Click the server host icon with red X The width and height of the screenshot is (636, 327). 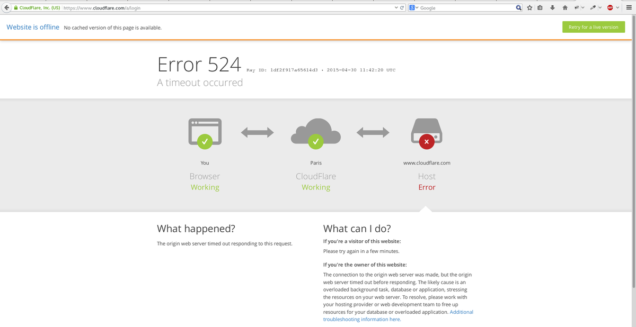427,133
